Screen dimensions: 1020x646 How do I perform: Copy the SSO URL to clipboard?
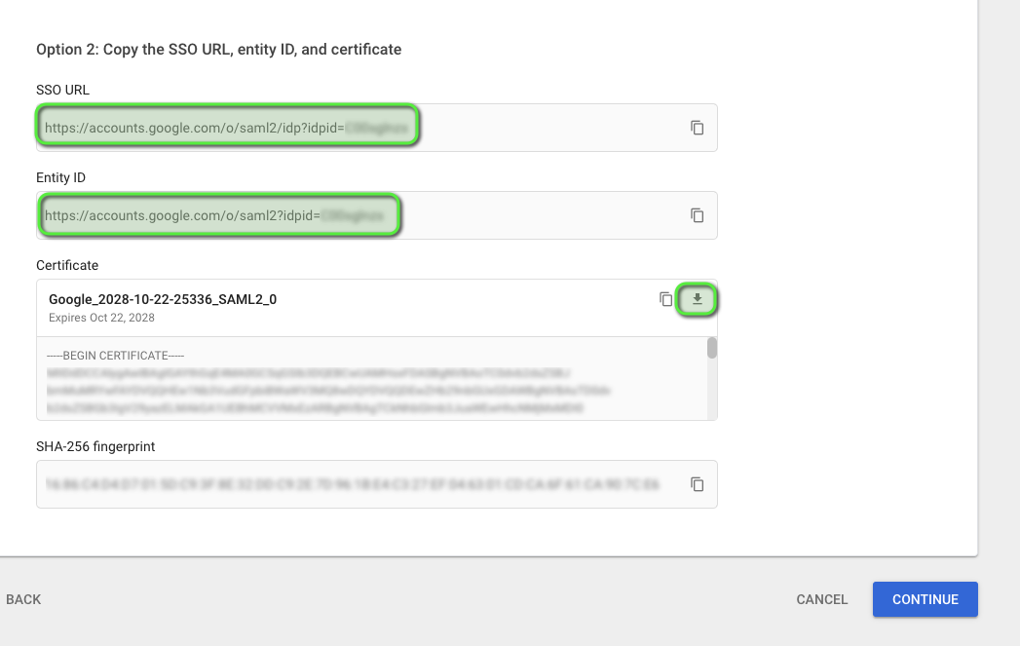[x=697, y=128]
